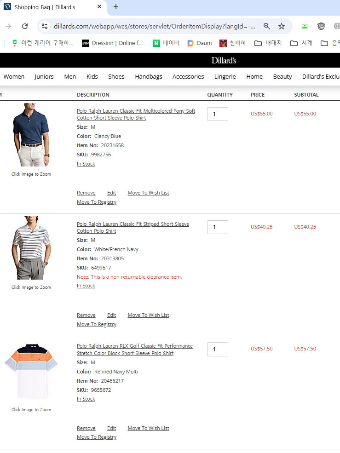The height and width of the screenshot is (453, 340).
Task: Open the Kids menu
Action: pos(92,76)
